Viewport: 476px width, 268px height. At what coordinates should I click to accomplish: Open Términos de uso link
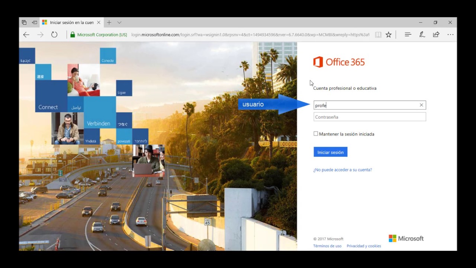click(x=327, y=246)
